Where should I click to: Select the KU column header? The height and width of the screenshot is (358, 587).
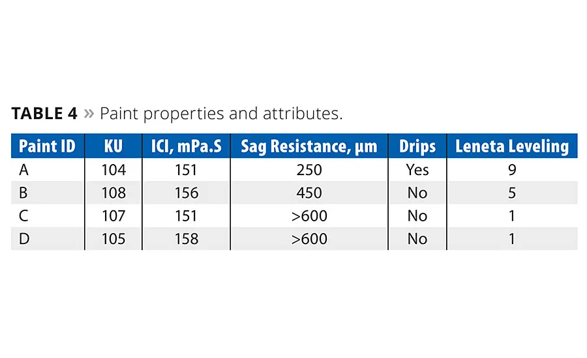[x=113, y=146]
